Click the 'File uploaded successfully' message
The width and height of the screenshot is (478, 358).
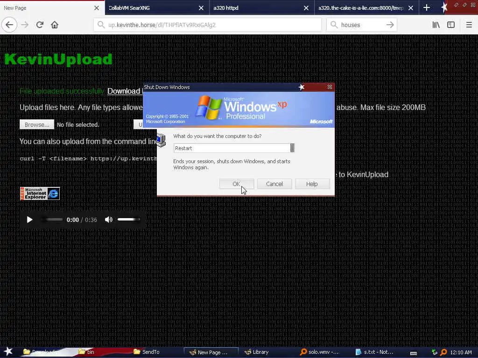(x=62, y=91)
